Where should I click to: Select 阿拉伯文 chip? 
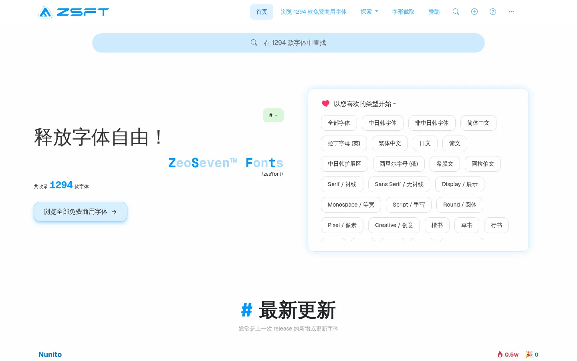[x=483, y=164]
